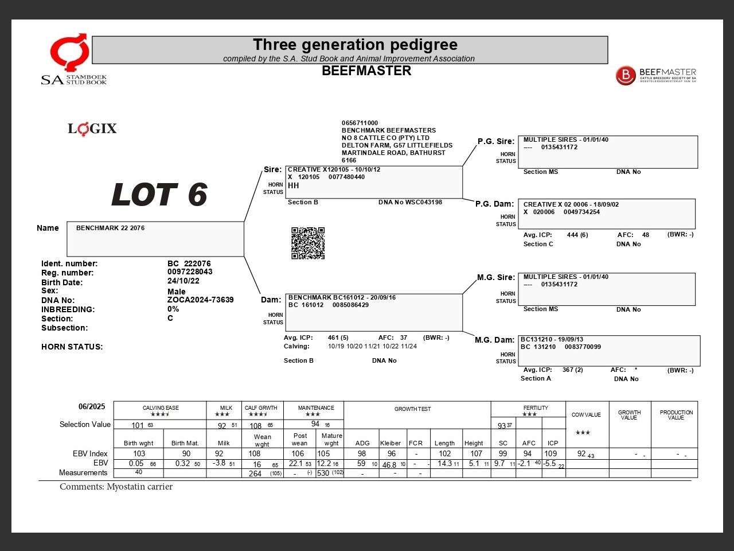Image resolution: width=734 pixels, height=551 pixels.
Task: Click the SA Stud Book red logo
Action: coord(70,53)
